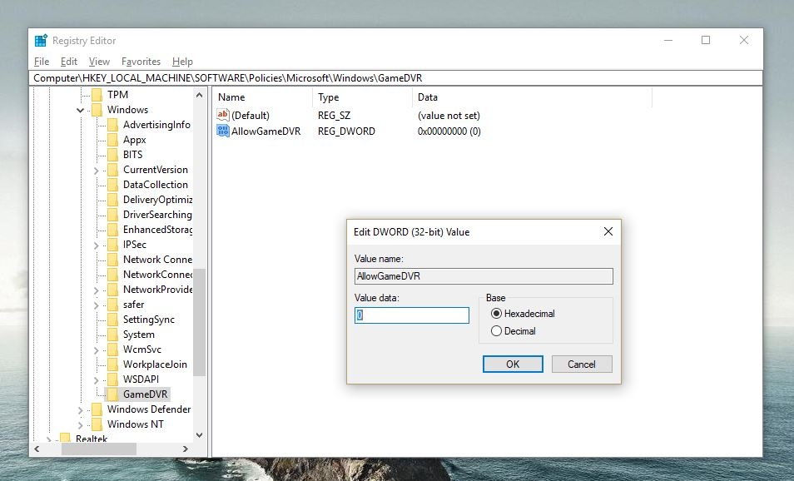794x481 pixels.
Task: Click the left arrow of tree horizontal scrollbar
Action: coord(37,449)
